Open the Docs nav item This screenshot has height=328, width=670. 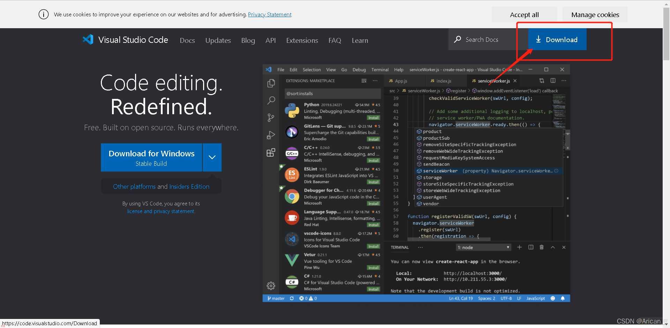187,40
